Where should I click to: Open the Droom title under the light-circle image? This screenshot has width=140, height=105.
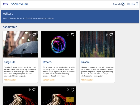click(47, 62)
